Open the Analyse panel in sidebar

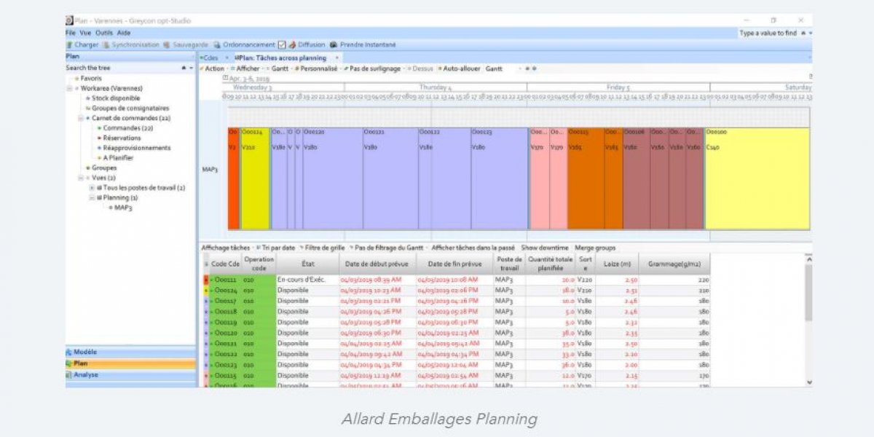coord(85,375)
